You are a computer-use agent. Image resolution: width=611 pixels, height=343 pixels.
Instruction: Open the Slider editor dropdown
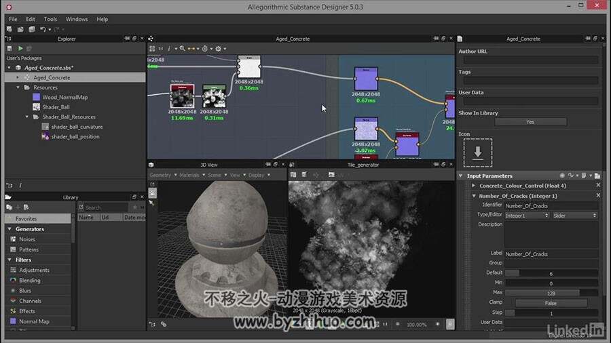click(x=575, y=216)
